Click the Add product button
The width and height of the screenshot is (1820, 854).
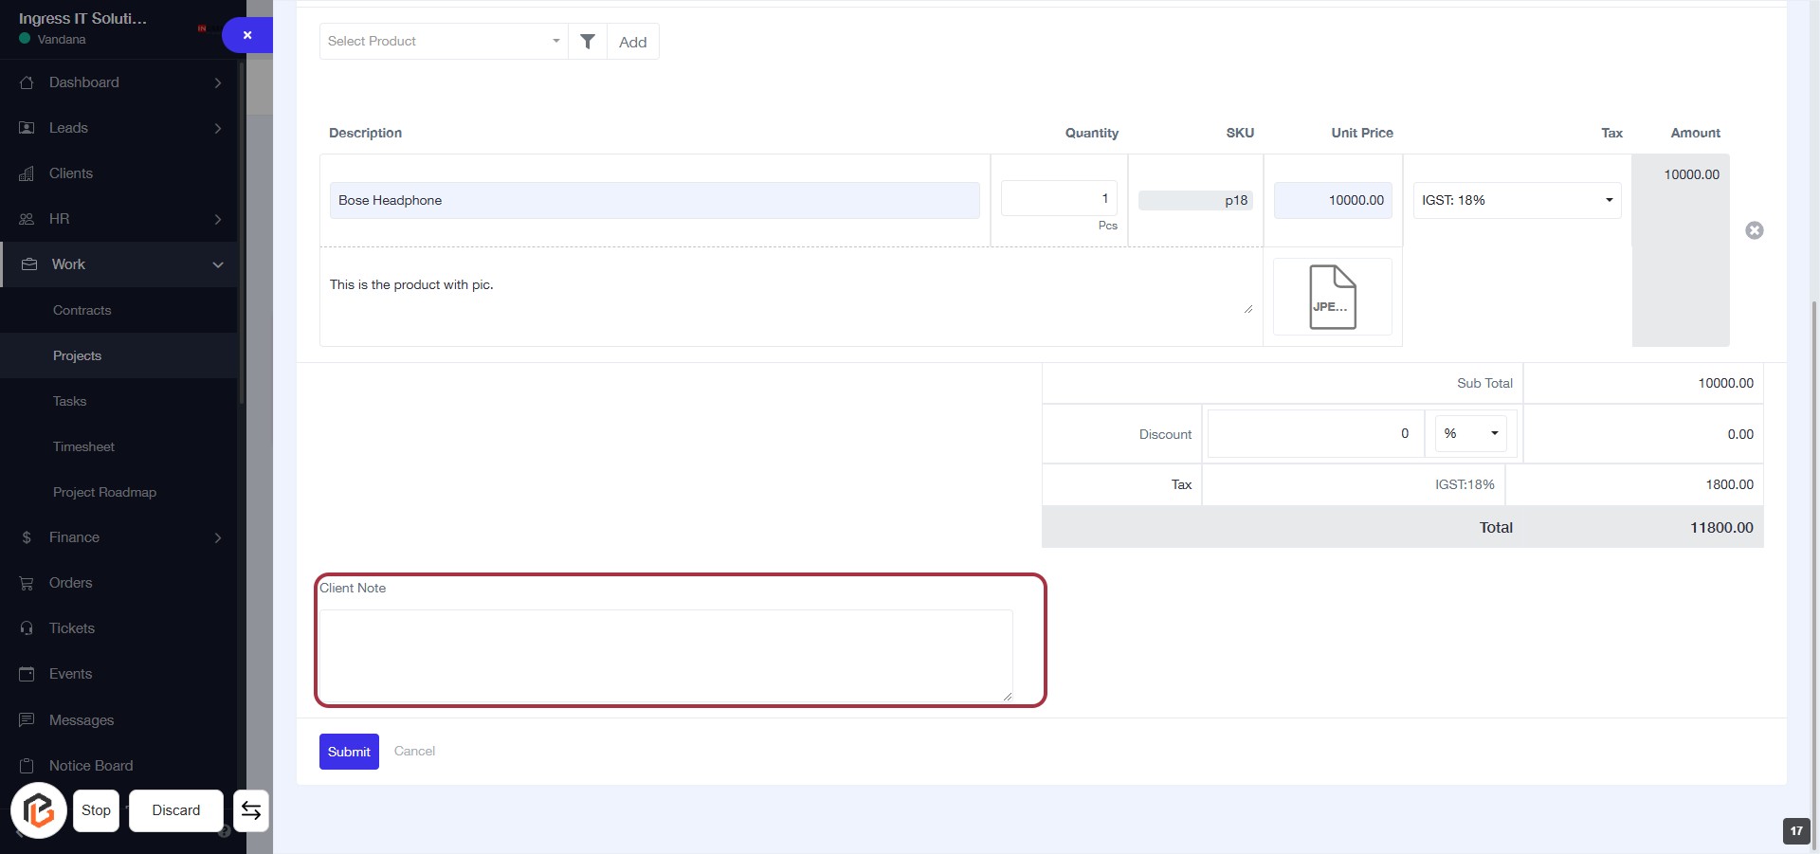pyautogui.click(x=632, y=42)
